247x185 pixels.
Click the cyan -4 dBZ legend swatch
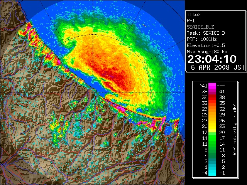212,173
